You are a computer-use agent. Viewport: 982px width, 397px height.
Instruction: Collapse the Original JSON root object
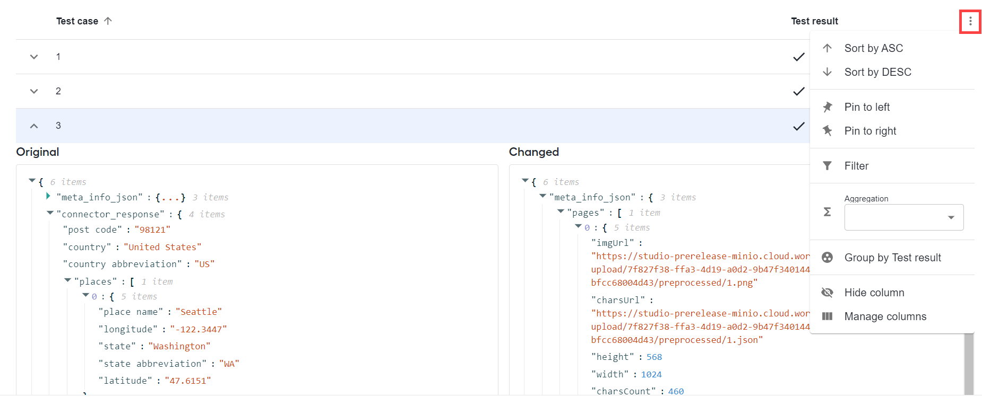(32, 181)
